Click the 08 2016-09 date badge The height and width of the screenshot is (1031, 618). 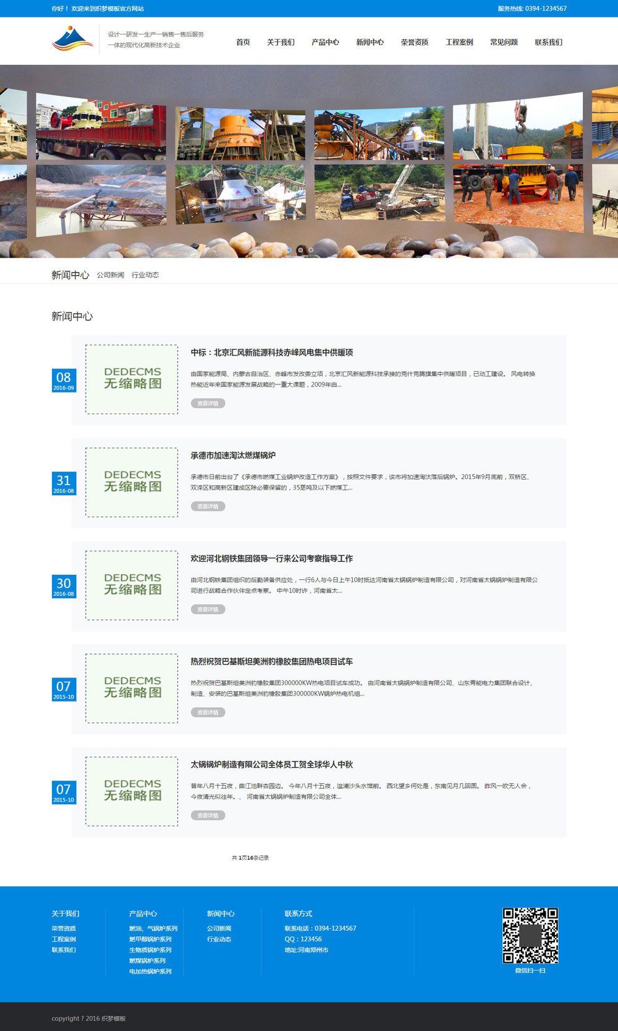coord(64,380)
